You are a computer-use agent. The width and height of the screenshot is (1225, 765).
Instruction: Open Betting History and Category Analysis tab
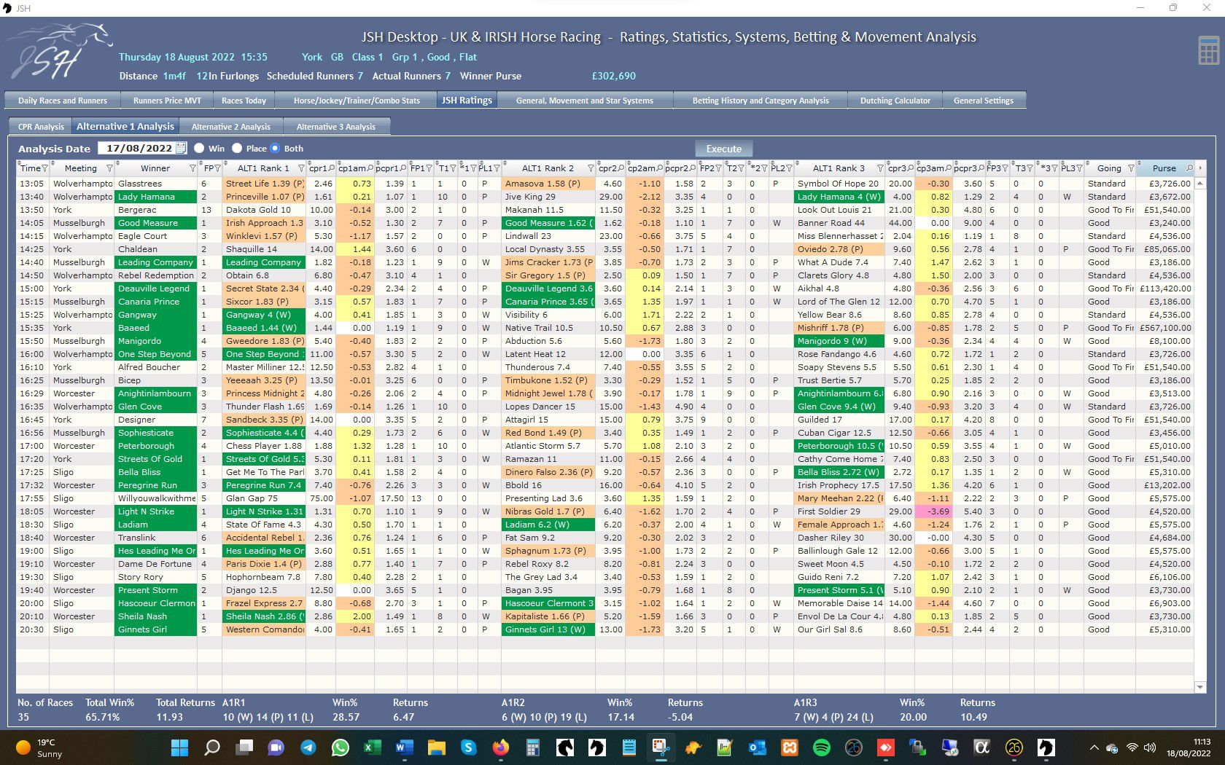pyautogui.click(x=761, y=101)
